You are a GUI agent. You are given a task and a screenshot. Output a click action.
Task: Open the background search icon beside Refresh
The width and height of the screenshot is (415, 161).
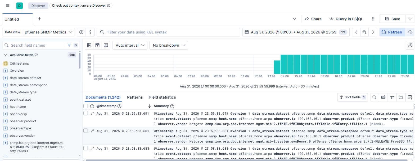[410, 32]
